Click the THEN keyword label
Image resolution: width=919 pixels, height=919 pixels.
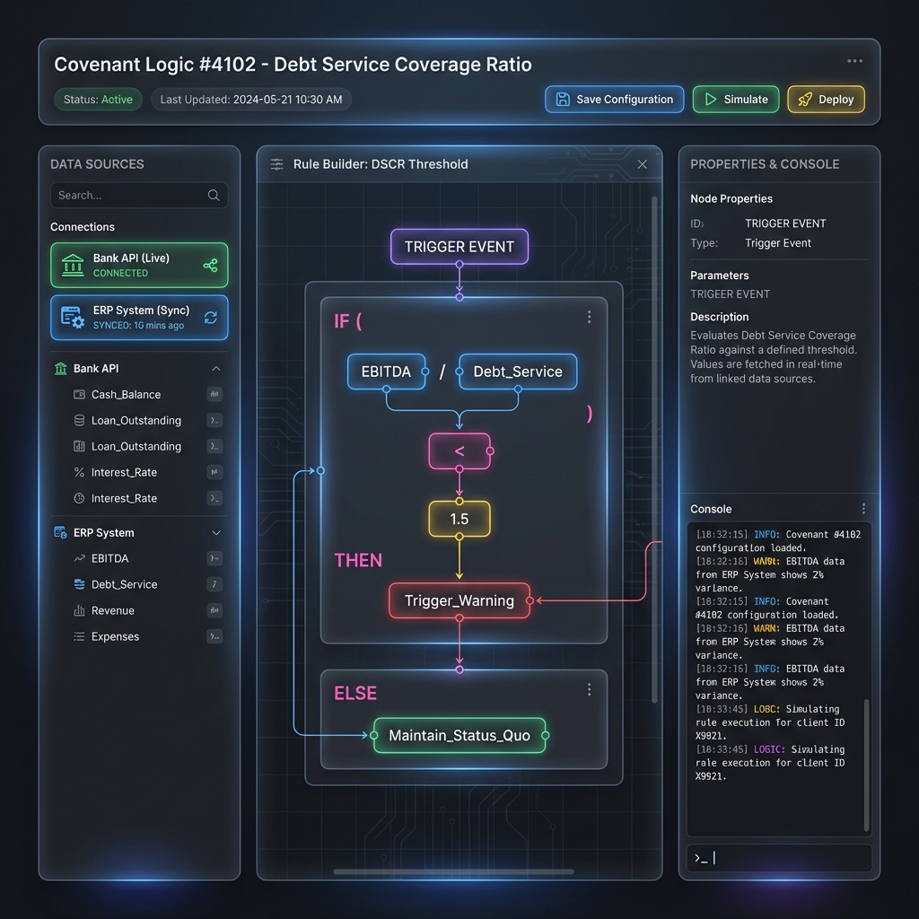[358, 560]
